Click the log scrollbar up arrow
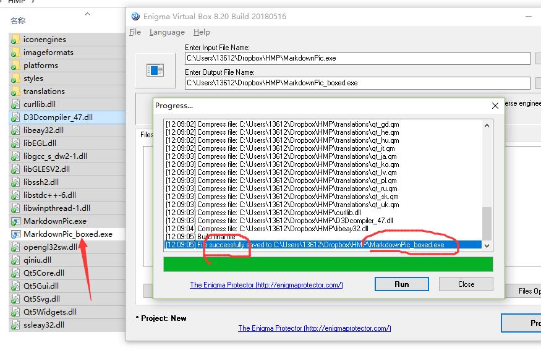Image resolution: width=541 pixels, height=361 pixels. click(487, 125)
